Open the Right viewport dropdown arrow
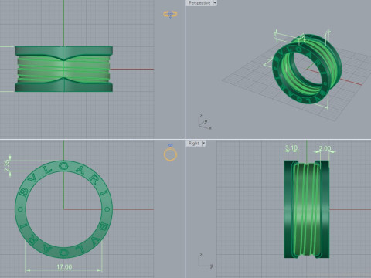The height and width of the screenshot is (278, 371). coord(203,143)
